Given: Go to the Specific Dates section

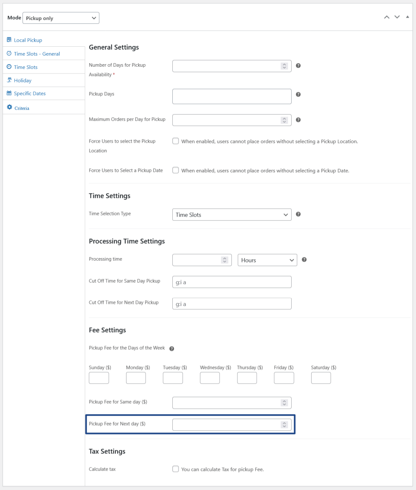Looking at the screenshot, I should pos(30,93).
